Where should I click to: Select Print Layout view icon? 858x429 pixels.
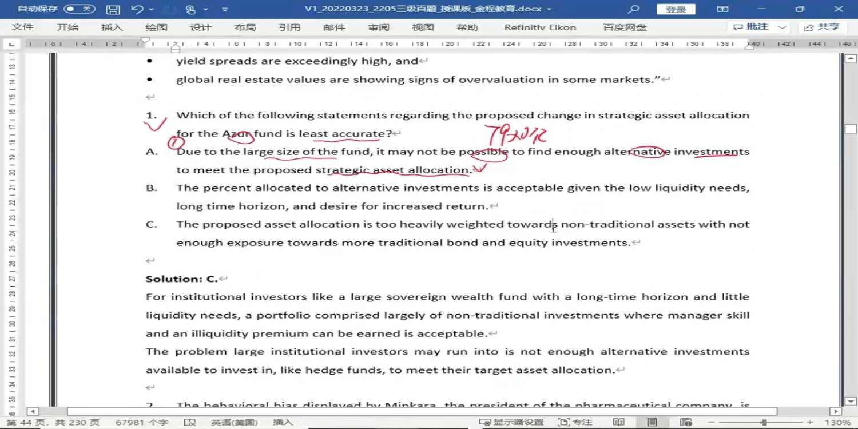[652, 422]
